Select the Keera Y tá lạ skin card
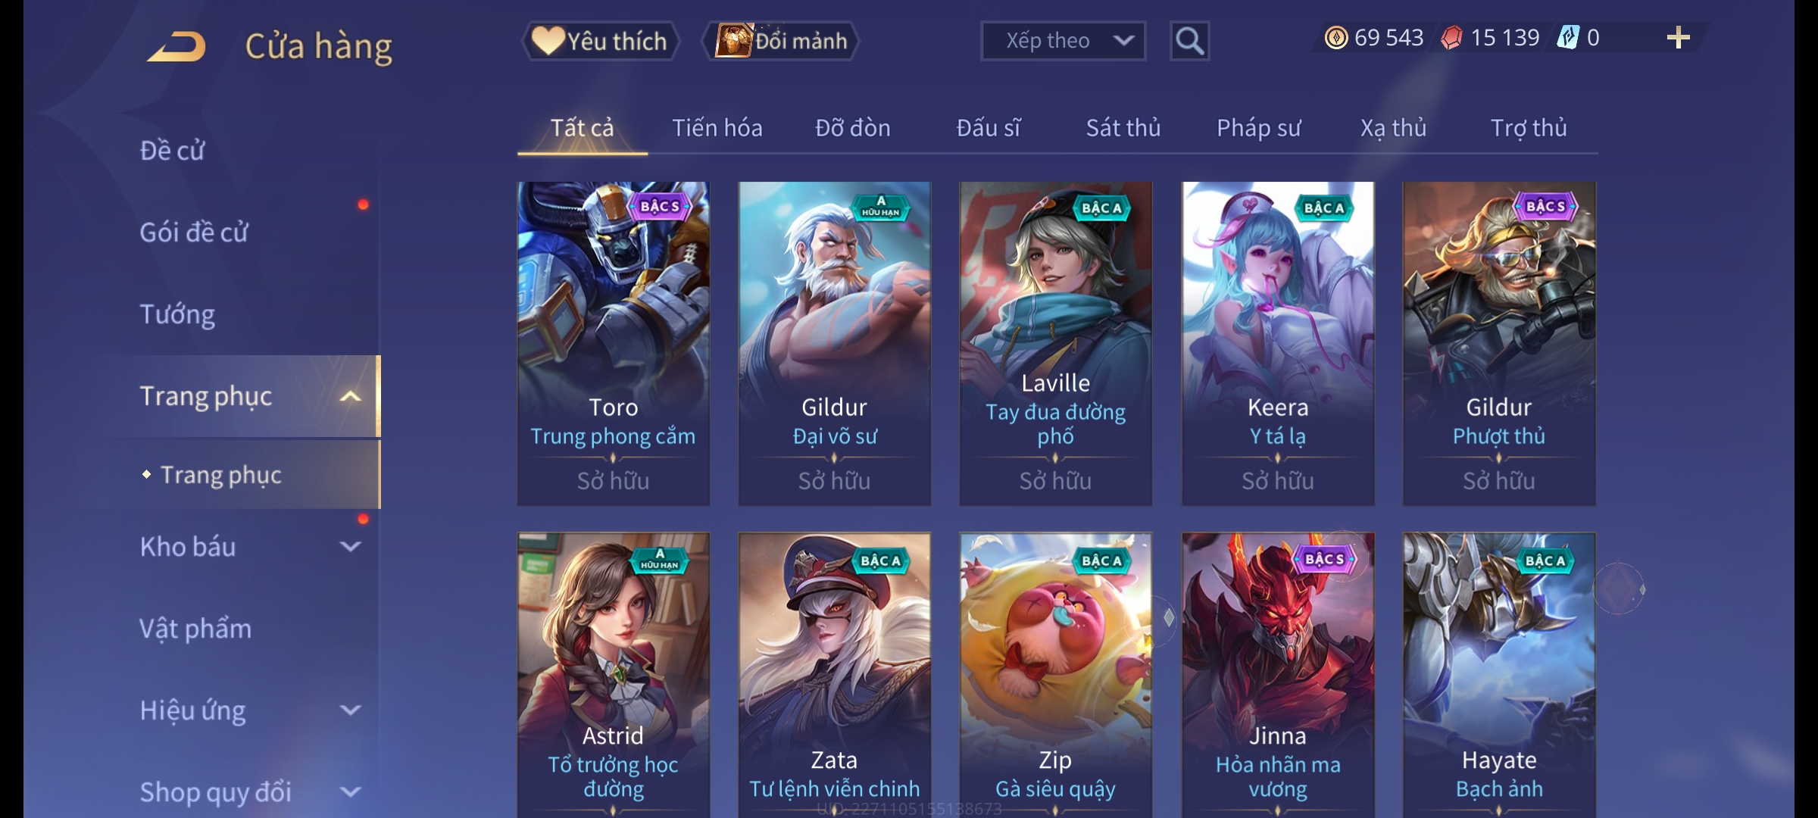 click(x=1278, y=343)
